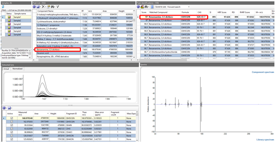Click the column chooser icon in Peak Identifications
Viewport: 276px width, 143px height.
click(152, 7)
